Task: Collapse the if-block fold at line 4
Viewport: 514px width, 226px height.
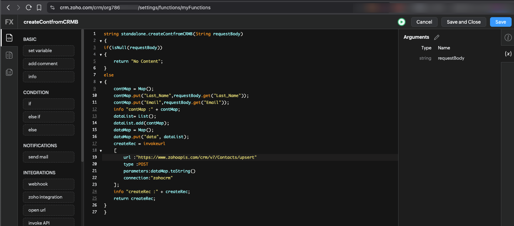Action: coord(101,55)
